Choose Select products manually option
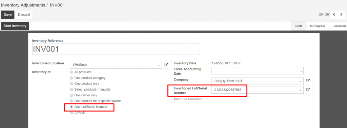Screen dimensions: 347x128 (x=71, y=90)
